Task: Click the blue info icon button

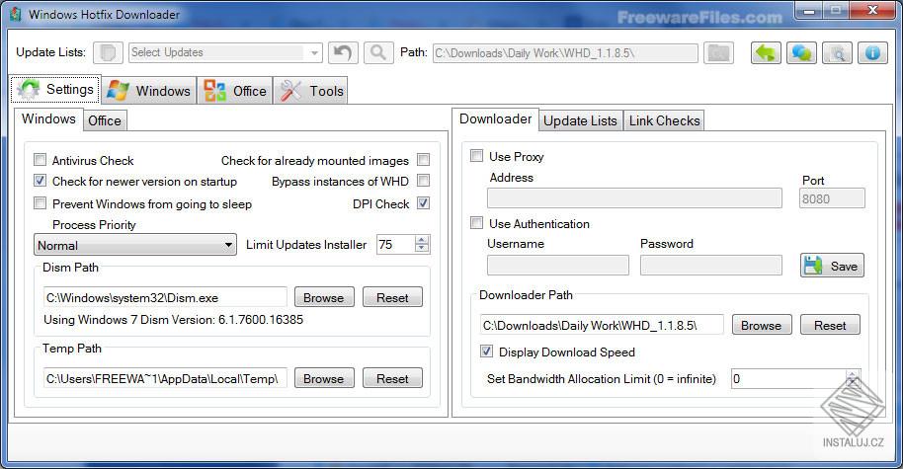Action: tap(872, 53)
